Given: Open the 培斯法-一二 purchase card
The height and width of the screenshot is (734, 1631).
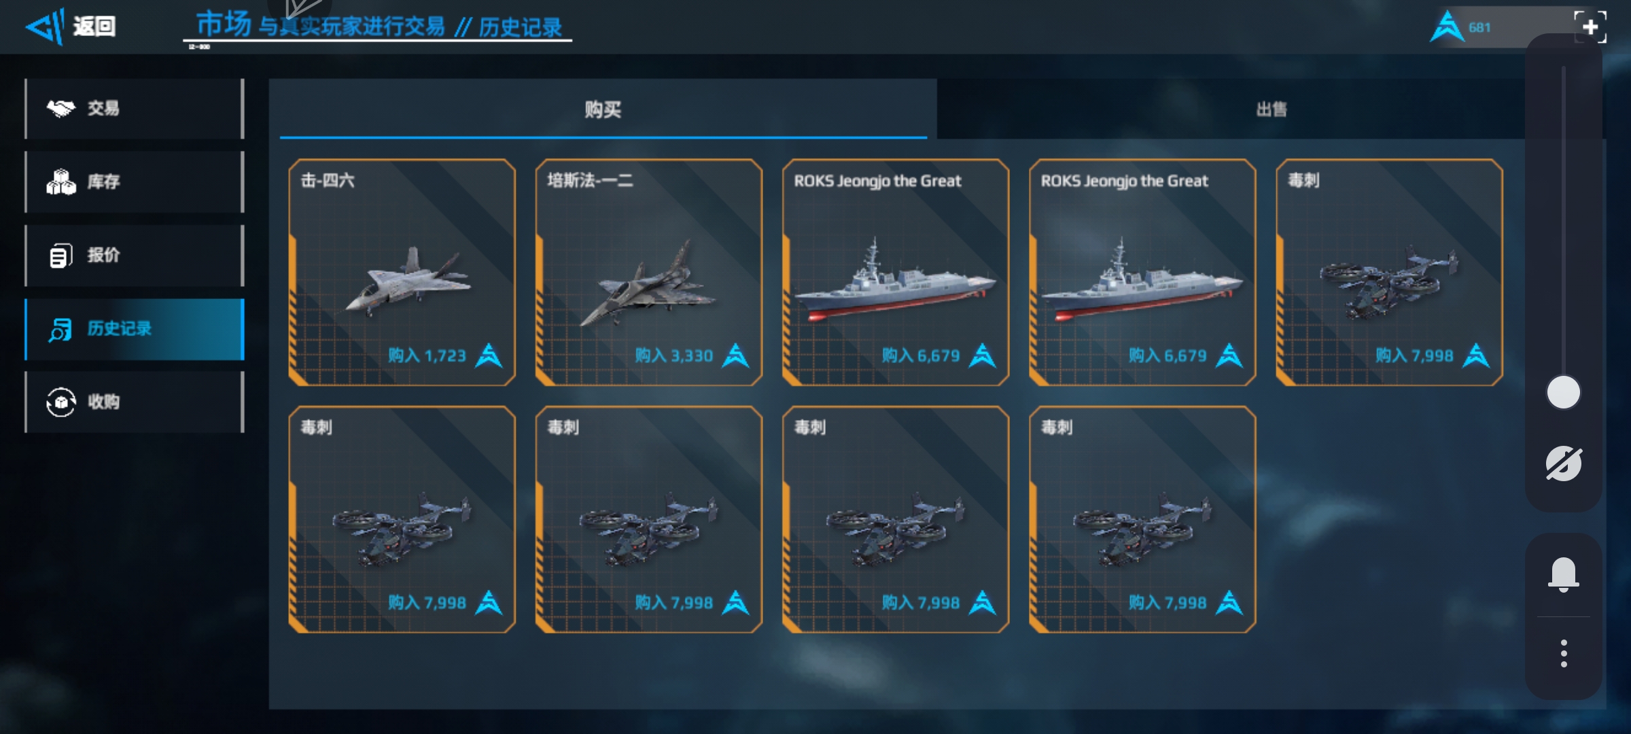Looking at the screenshot, I should click(x=648, y=273).
